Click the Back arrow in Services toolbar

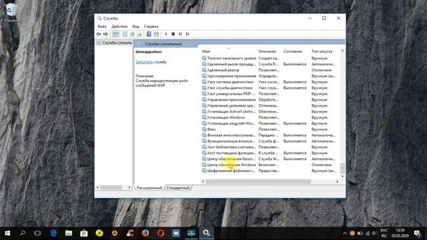[99, 34]
